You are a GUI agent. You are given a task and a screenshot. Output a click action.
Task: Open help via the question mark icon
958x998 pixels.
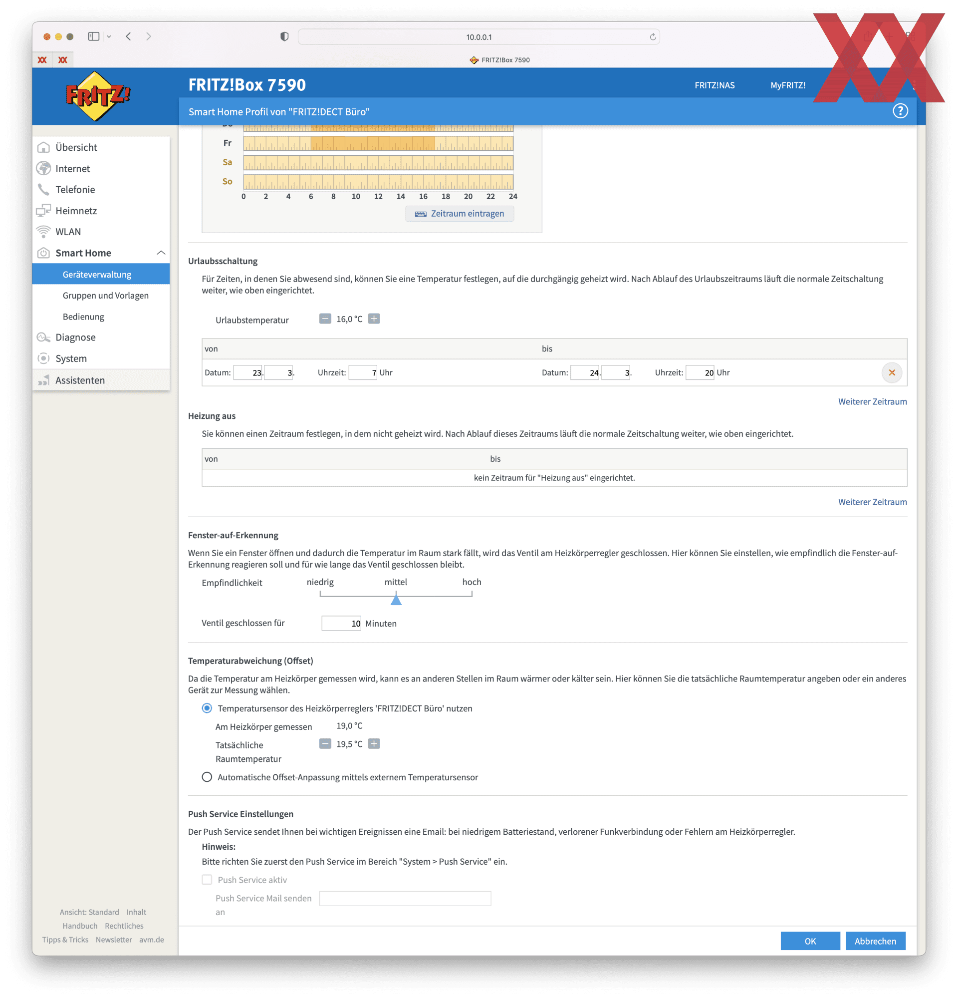(900, 111)
